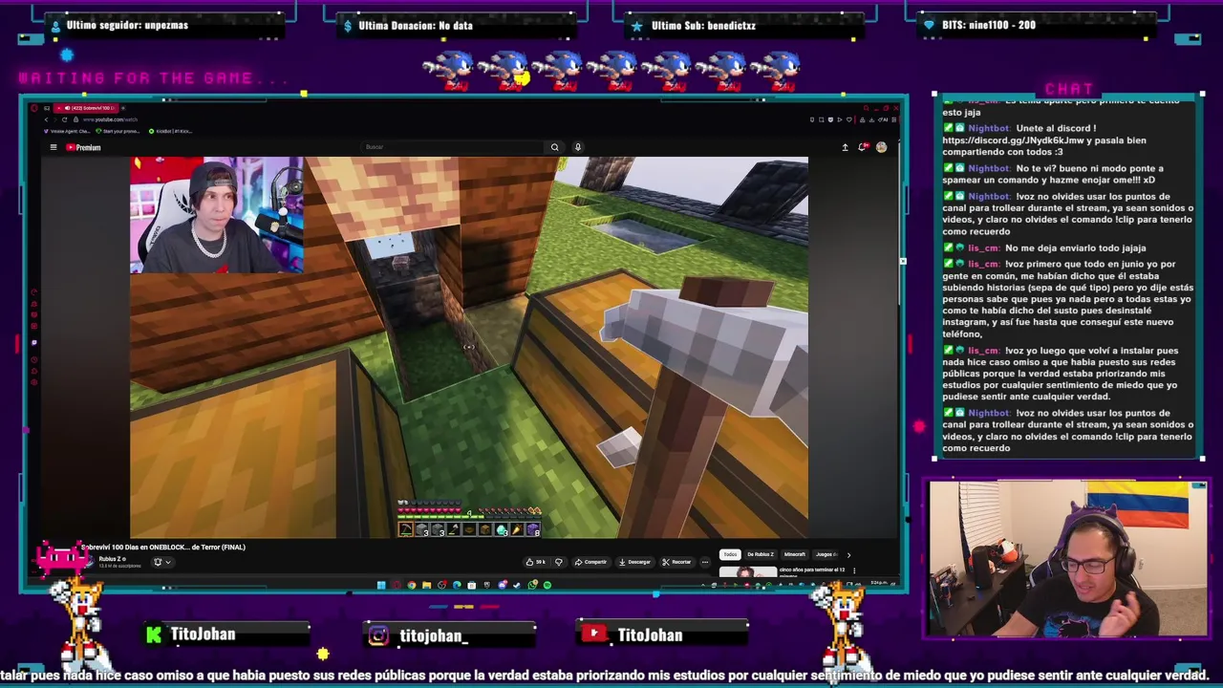Click the Recortar clip button
Viewport: 1223px width, 688px height.
(677, 562)
